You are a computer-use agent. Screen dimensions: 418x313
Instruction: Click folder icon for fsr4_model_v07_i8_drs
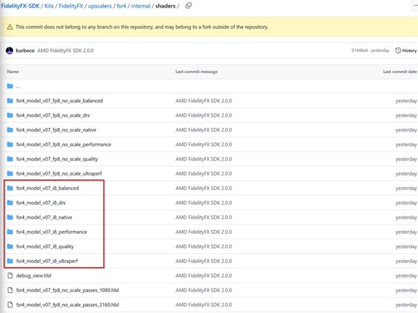click(10, 202)
